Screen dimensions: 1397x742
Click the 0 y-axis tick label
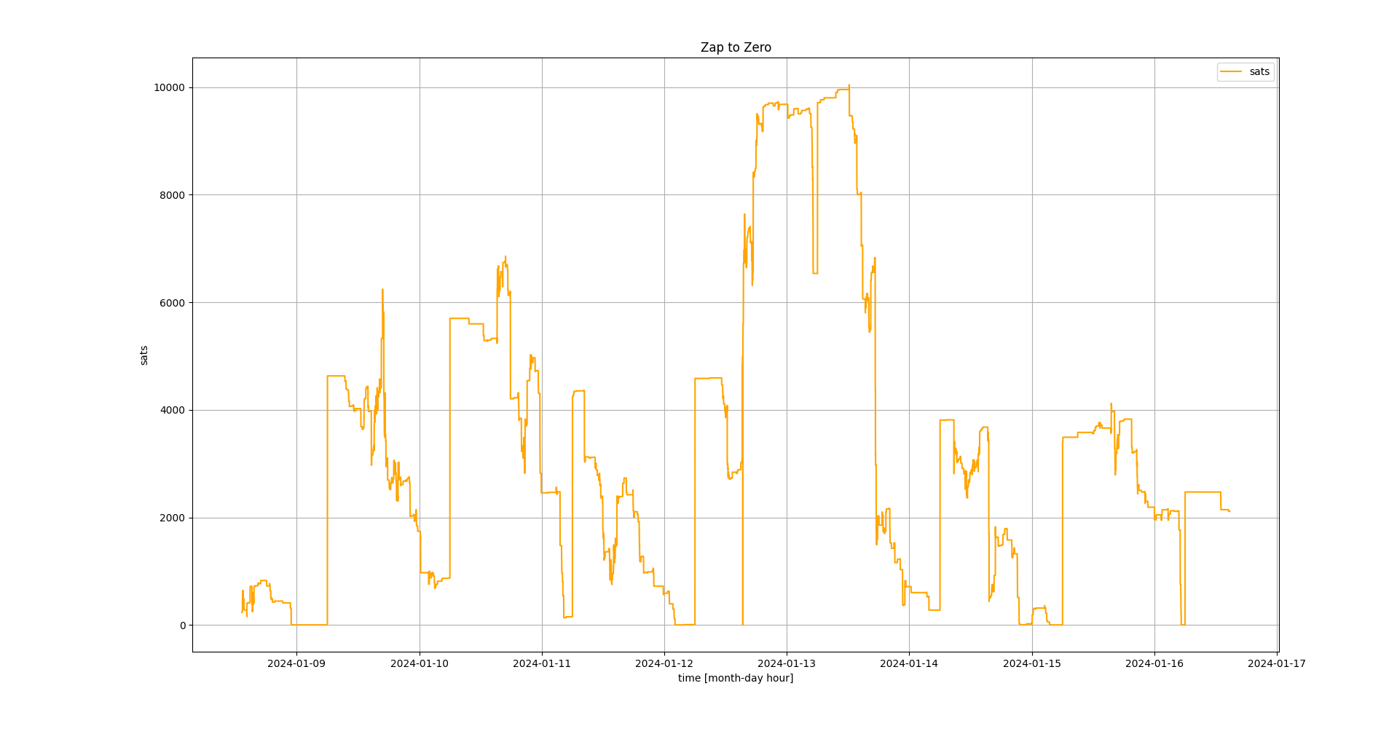click(183, 625)
